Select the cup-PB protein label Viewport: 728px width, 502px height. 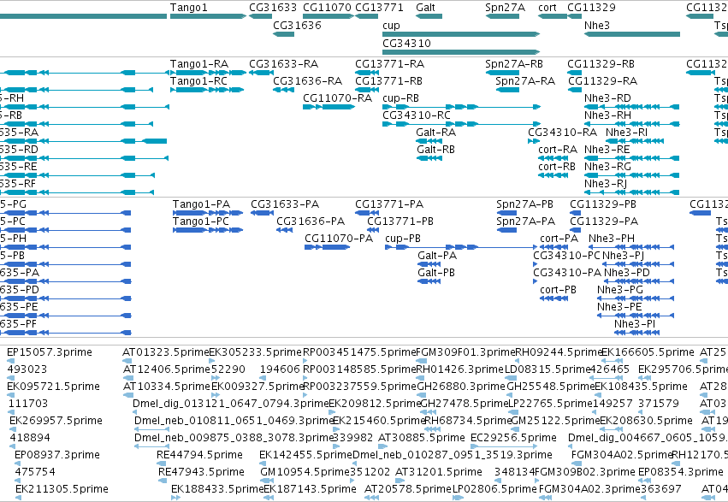tap(403, 239)
